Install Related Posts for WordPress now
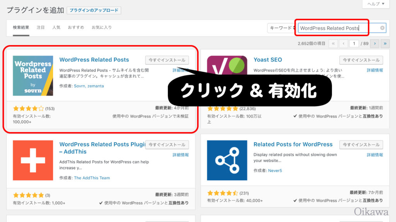 (x=361, y=145)
